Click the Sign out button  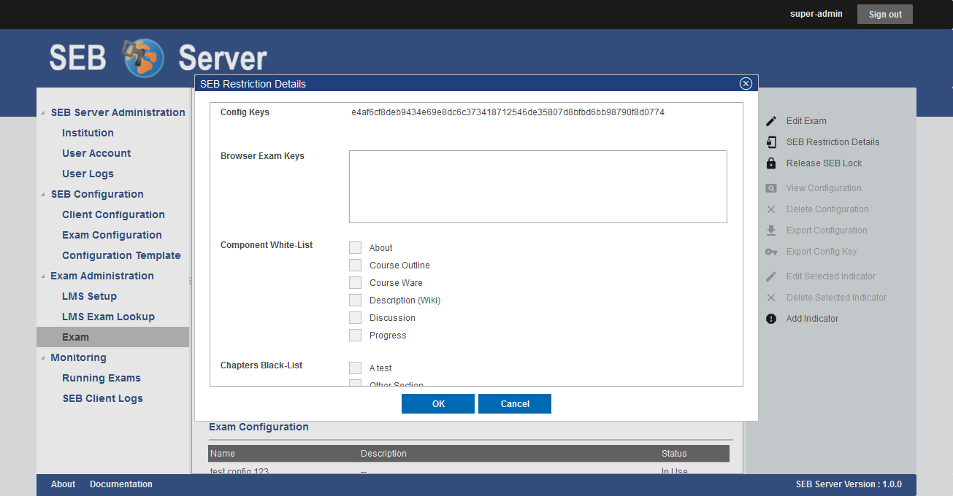coord(884,15)
